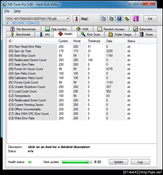163x175 pixels.
Task: Click the copy screenshot to clipboard icon
Action: (x=111, y=19)
